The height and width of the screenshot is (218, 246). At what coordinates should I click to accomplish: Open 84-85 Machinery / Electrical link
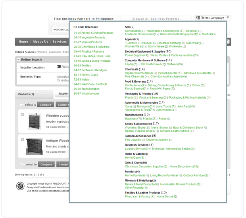pyautogui.click(x=90, y=84)
